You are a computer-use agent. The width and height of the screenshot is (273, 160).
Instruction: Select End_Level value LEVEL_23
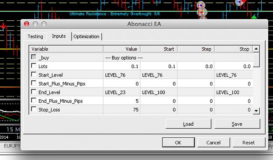point(122,93)
